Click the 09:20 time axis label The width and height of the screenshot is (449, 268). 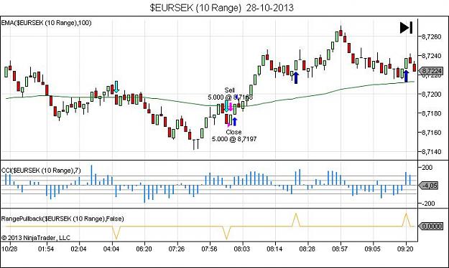[x=405, y=249]
